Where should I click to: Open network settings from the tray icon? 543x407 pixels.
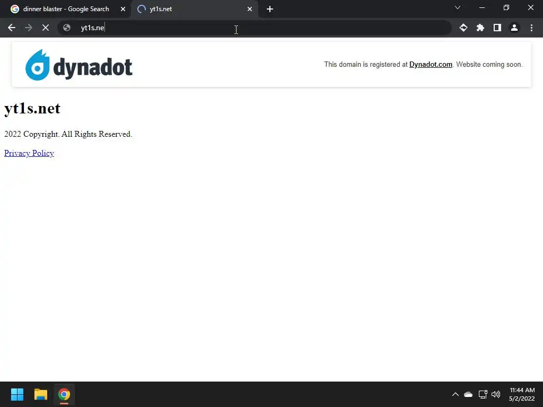click(483, 394)
